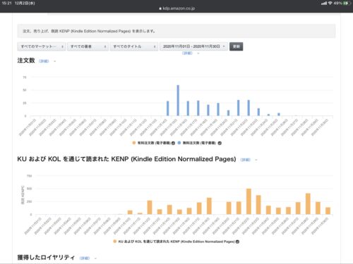Open the すべてのマーケット dropdown
Viewport: 353px width, 264px height.
(x=42, y=46)
